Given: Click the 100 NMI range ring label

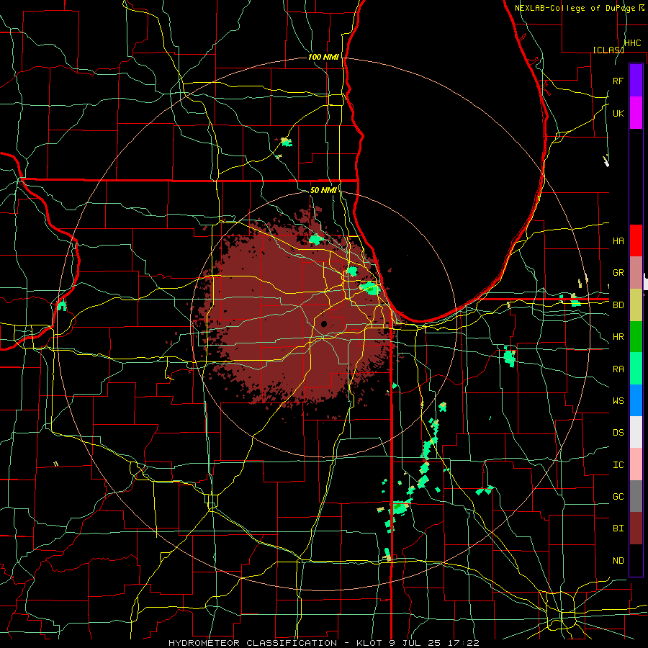Looking at the screenshot, I should [323, 57].
